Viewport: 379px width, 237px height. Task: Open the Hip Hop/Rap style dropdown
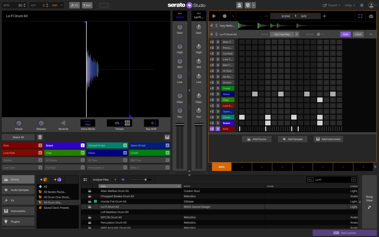pyautogui.click(x=296, y=34)
